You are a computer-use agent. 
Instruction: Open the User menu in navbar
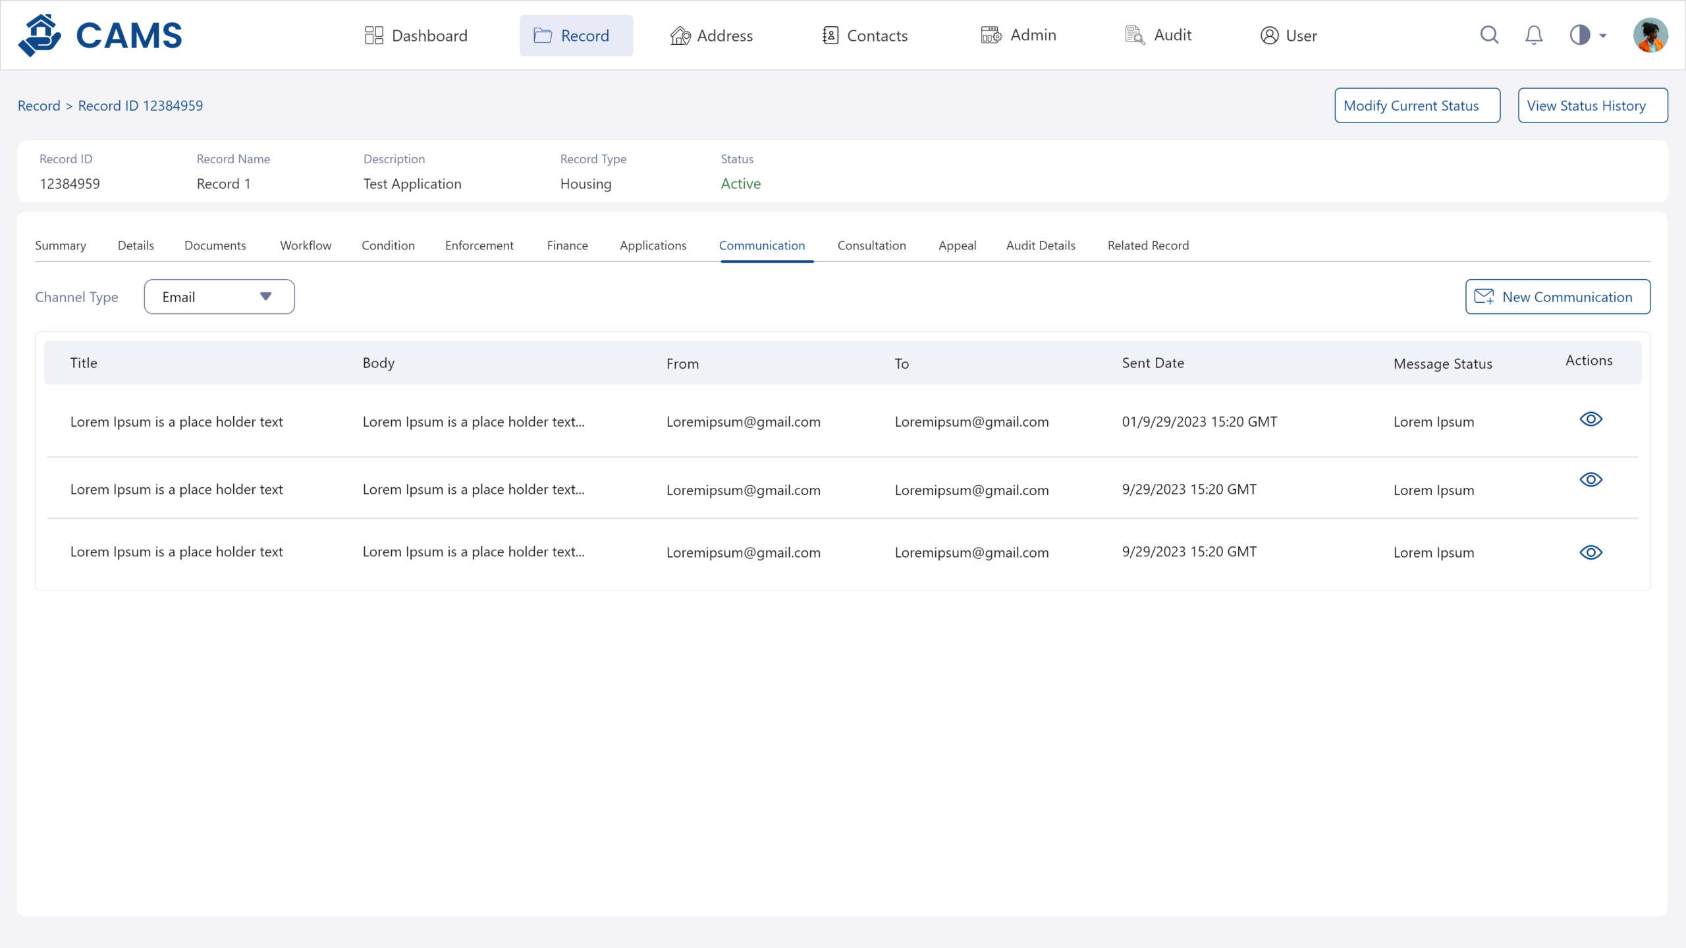pos(1288,36)
